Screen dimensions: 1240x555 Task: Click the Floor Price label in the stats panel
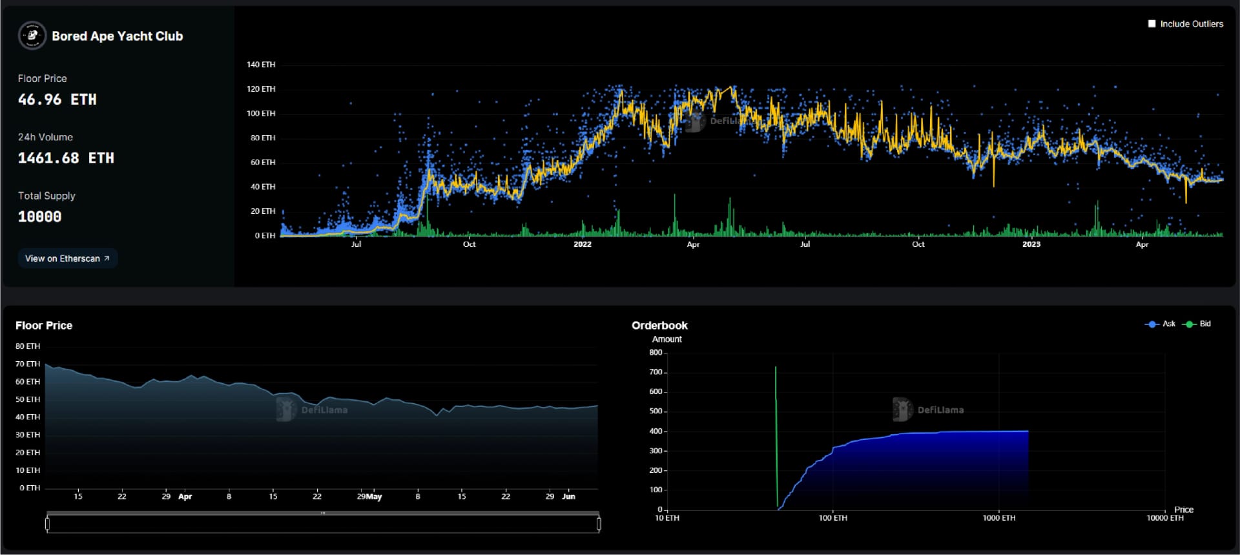[x=43, y=78]
